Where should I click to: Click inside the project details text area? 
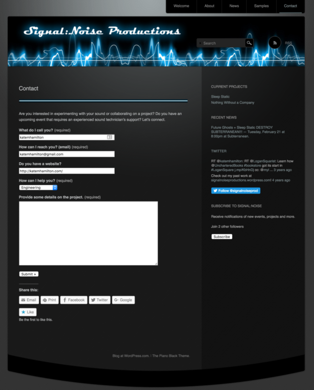point(88,233)
